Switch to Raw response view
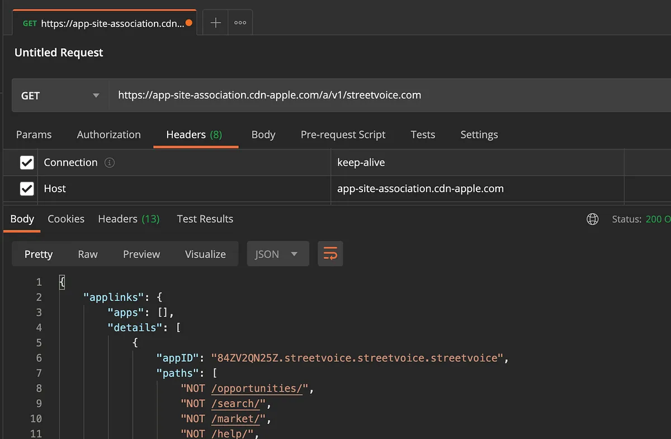671x439 pixels. click(88, 254)
